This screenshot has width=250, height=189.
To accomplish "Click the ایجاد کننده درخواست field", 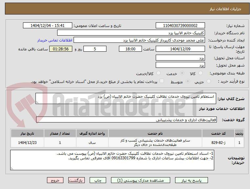I will click(x=139, y=40).
